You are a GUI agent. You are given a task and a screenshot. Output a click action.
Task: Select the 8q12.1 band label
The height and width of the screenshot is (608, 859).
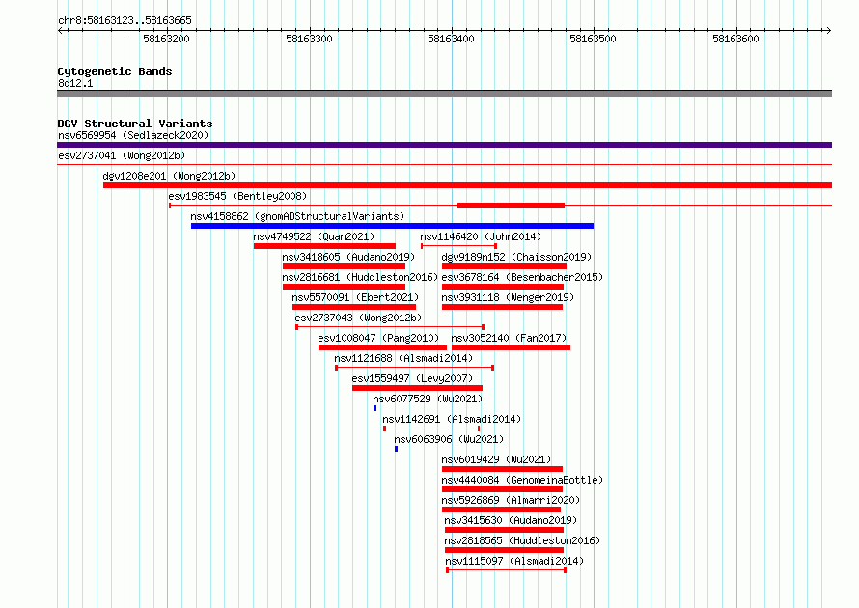(75, 83)
